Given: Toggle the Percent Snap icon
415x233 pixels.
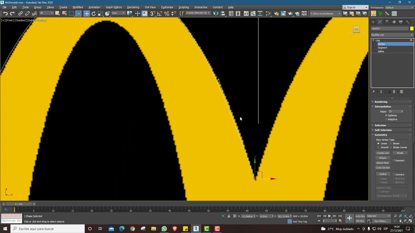Looking at the screenshot, I should coord(167,14).
